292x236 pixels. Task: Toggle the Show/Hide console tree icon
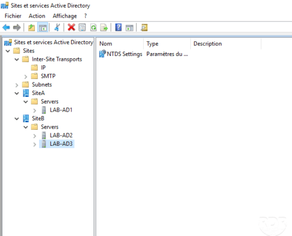(x=43, y=28)
